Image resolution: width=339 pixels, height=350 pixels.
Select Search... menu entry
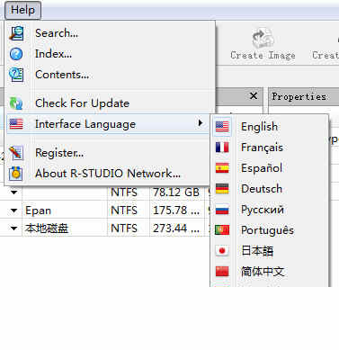pos(57,33)
